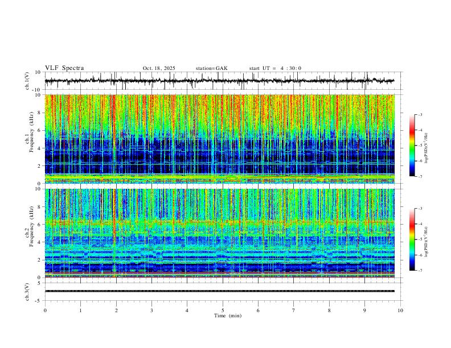Select the date text "Oct. 18, 2025"
The image size is (451, 348).
(159, 68)
